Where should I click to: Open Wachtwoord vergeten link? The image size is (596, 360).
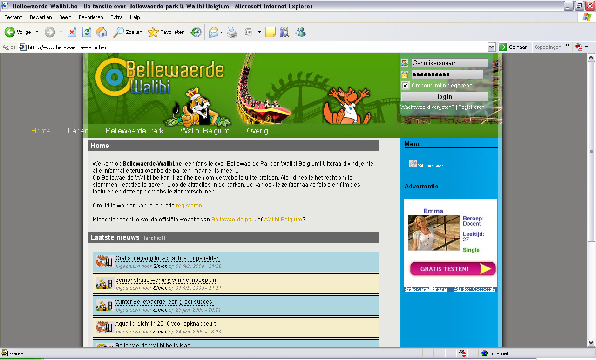[427, 107]
